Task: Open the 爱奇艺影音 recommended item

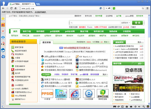Action: pos(19,47)
